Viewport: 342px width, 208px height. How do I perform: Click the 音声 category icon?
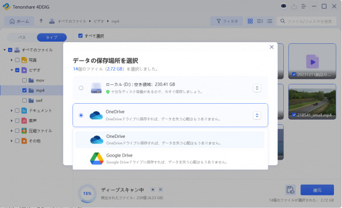tap(24, 121)
